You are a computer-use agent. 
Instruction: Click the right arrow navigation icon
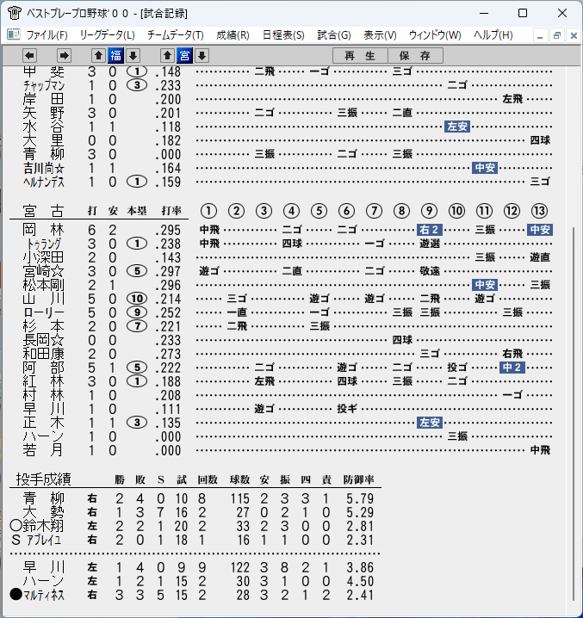[64, 56]
